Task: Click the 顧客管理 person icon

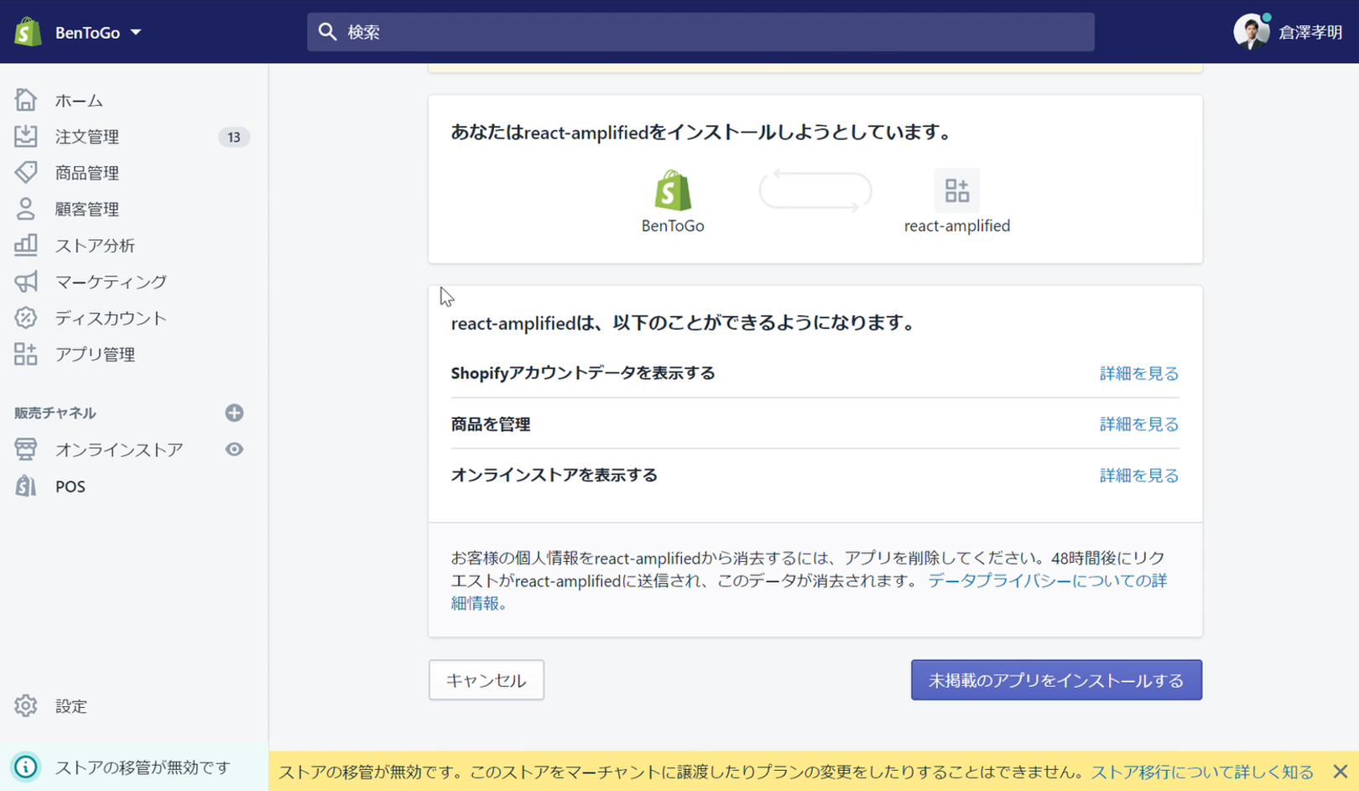Action: coord(26,209)
